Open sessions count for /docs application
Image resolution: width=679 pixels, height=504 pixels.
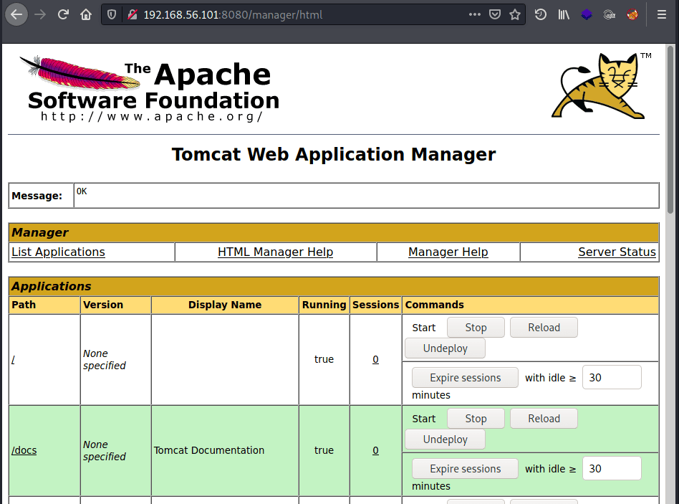(375, 450)
